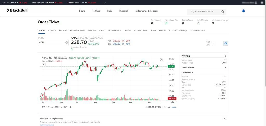266x126 pixels.
Task: Clear the AAPL symbol field
Action: (66, 43)
